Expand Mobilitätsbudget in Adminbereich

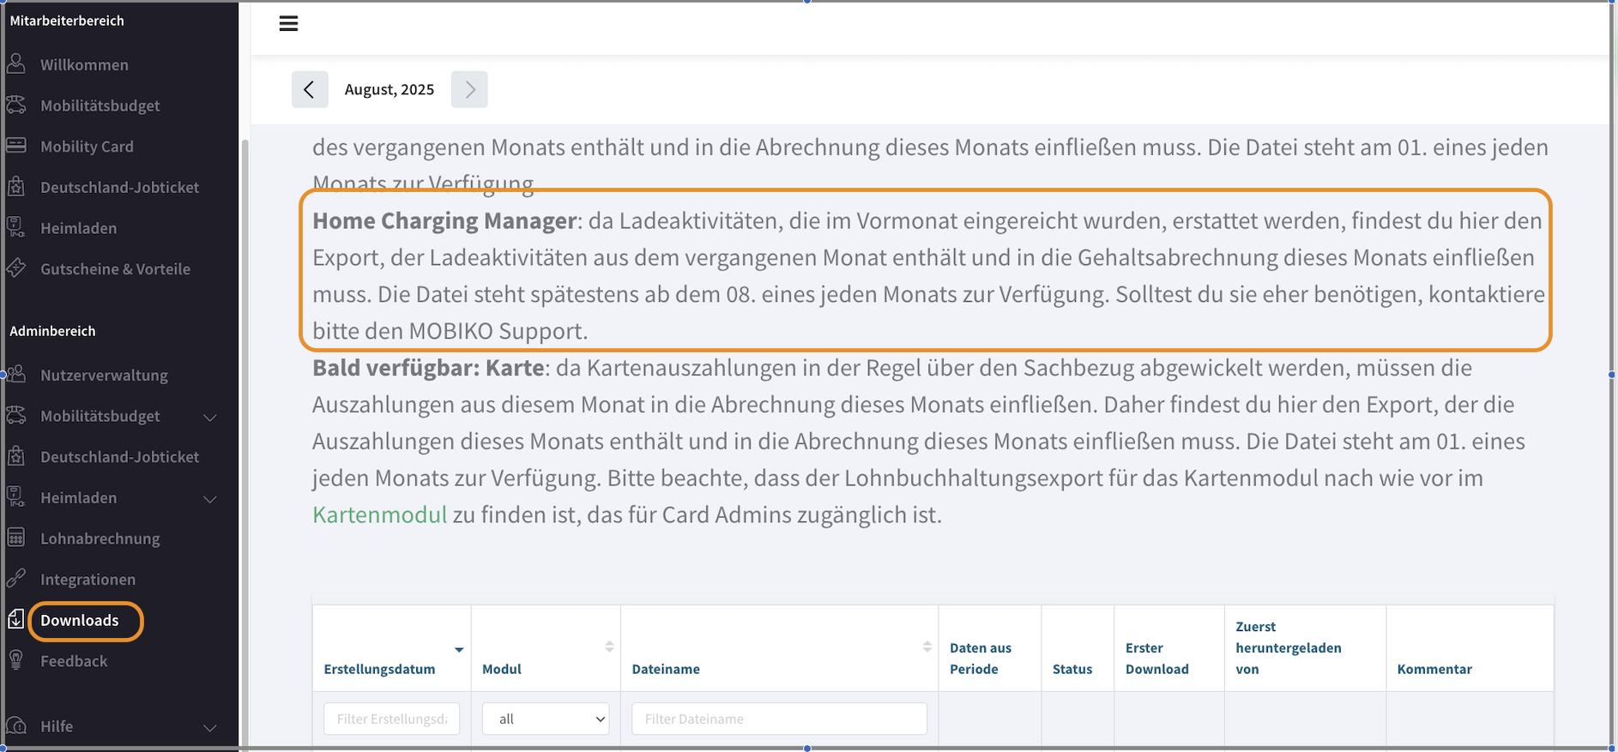click(209, 417)
